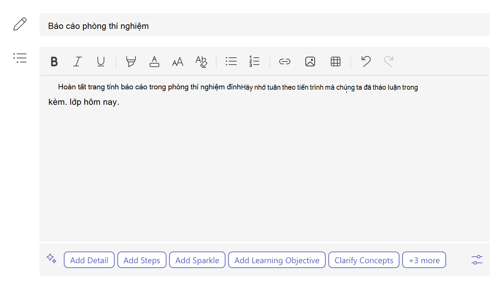Insert a bulleted list
This screenshot has width=501, height=290.
[x=231, y=62]
